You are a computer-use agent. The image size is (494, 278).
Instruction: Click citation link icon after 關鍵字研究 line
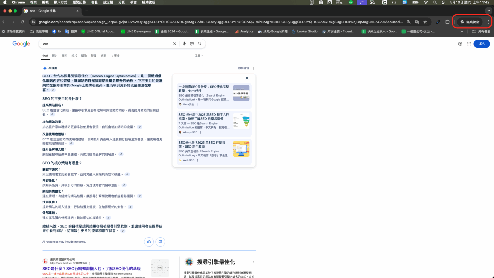[x=127, y=175]
